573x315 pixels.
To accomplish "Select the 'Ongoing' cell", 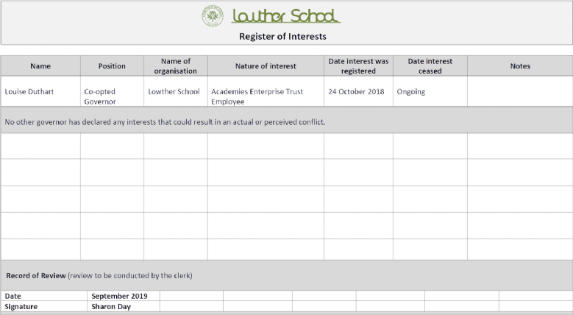I will (x=430, y=91).
